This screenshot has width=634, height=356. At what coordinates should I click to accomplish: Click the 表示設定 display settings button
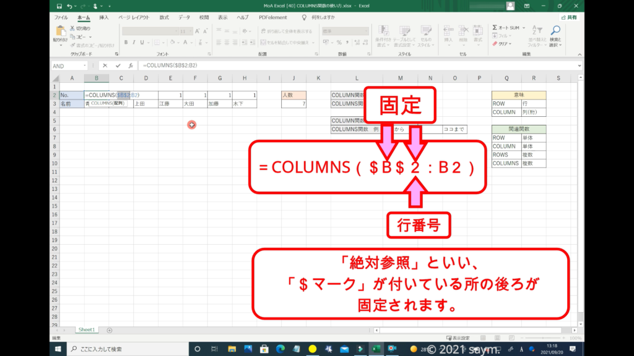click(459, 338)
